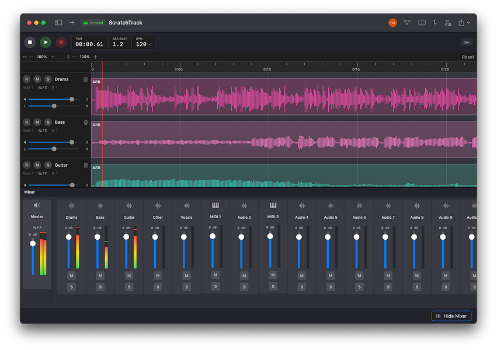Screen dimensions: 497x350
Task: Arm the Drums track for recording
Action: [26, 79]
